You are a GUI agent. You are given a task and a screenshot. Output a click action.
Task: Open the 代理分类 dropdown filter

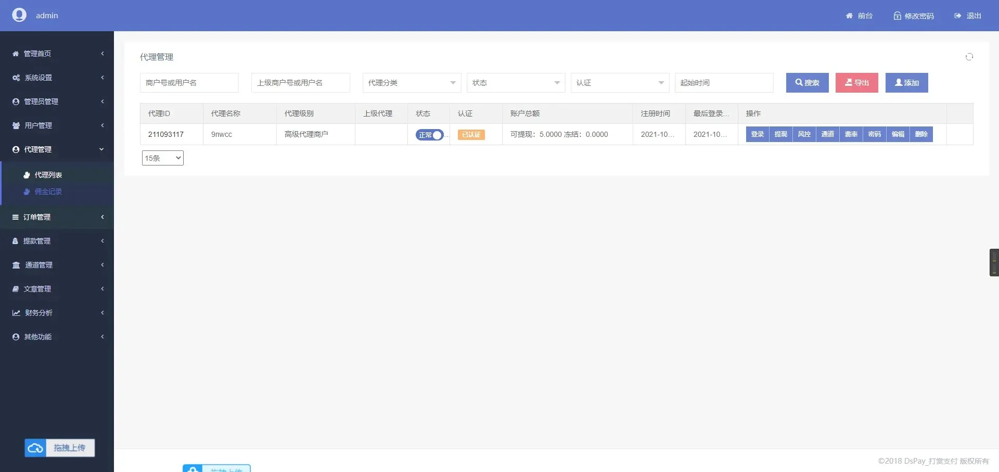point(412,83)
